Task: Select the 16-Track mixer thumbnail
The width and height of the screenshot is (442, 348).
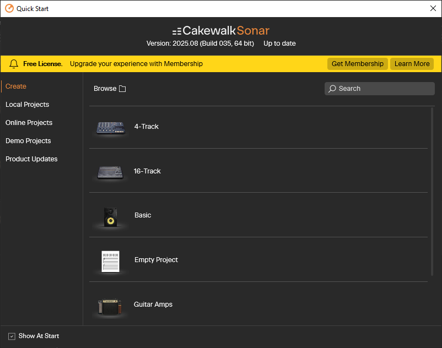Action: 110,172
